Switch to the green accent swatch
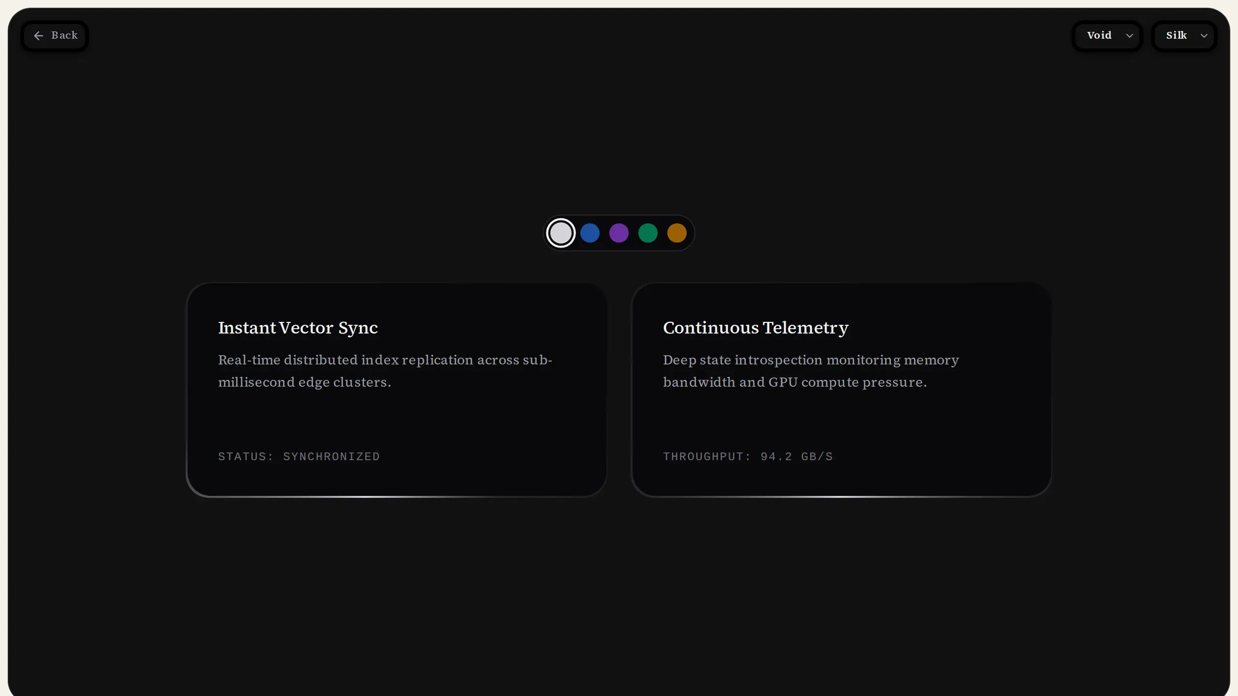Image resolution: width=1238 pixels, height=696 pixels. tap(648, 233)
